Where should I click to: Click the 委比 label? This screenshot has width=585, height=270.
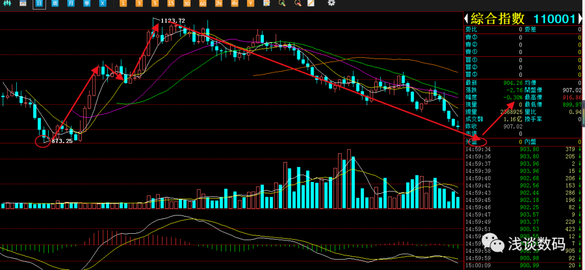click(x=471, y=29)
